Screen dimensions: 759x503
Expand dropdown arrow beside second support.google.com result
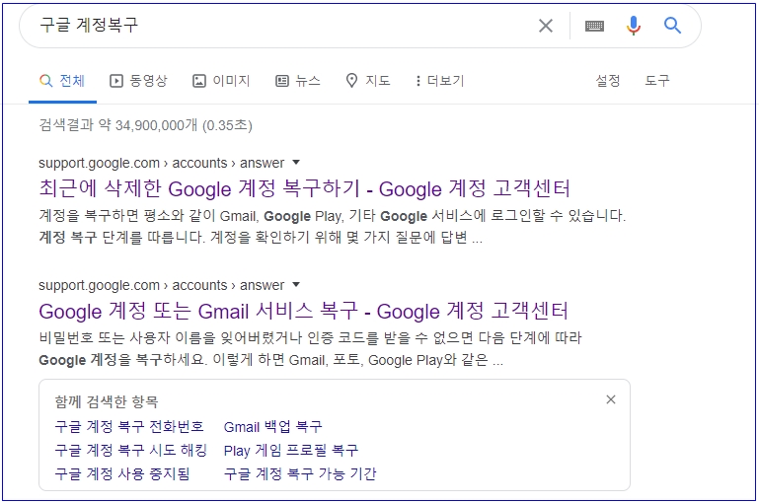[x=296, y=285]
